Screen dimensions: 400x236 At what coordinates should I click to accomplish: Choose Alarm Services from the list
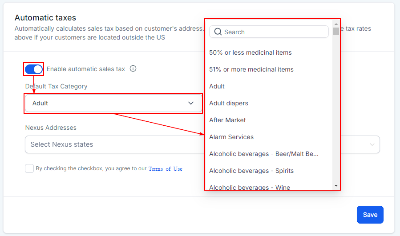[231, 137]
